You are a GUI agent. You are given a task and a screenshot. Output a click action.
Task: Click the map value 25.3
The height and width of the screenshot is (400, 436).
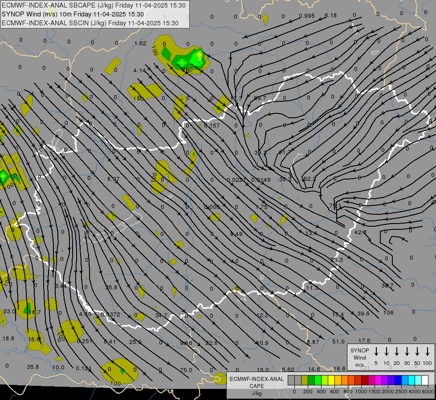pyautogui.click(x=337, y=260)
